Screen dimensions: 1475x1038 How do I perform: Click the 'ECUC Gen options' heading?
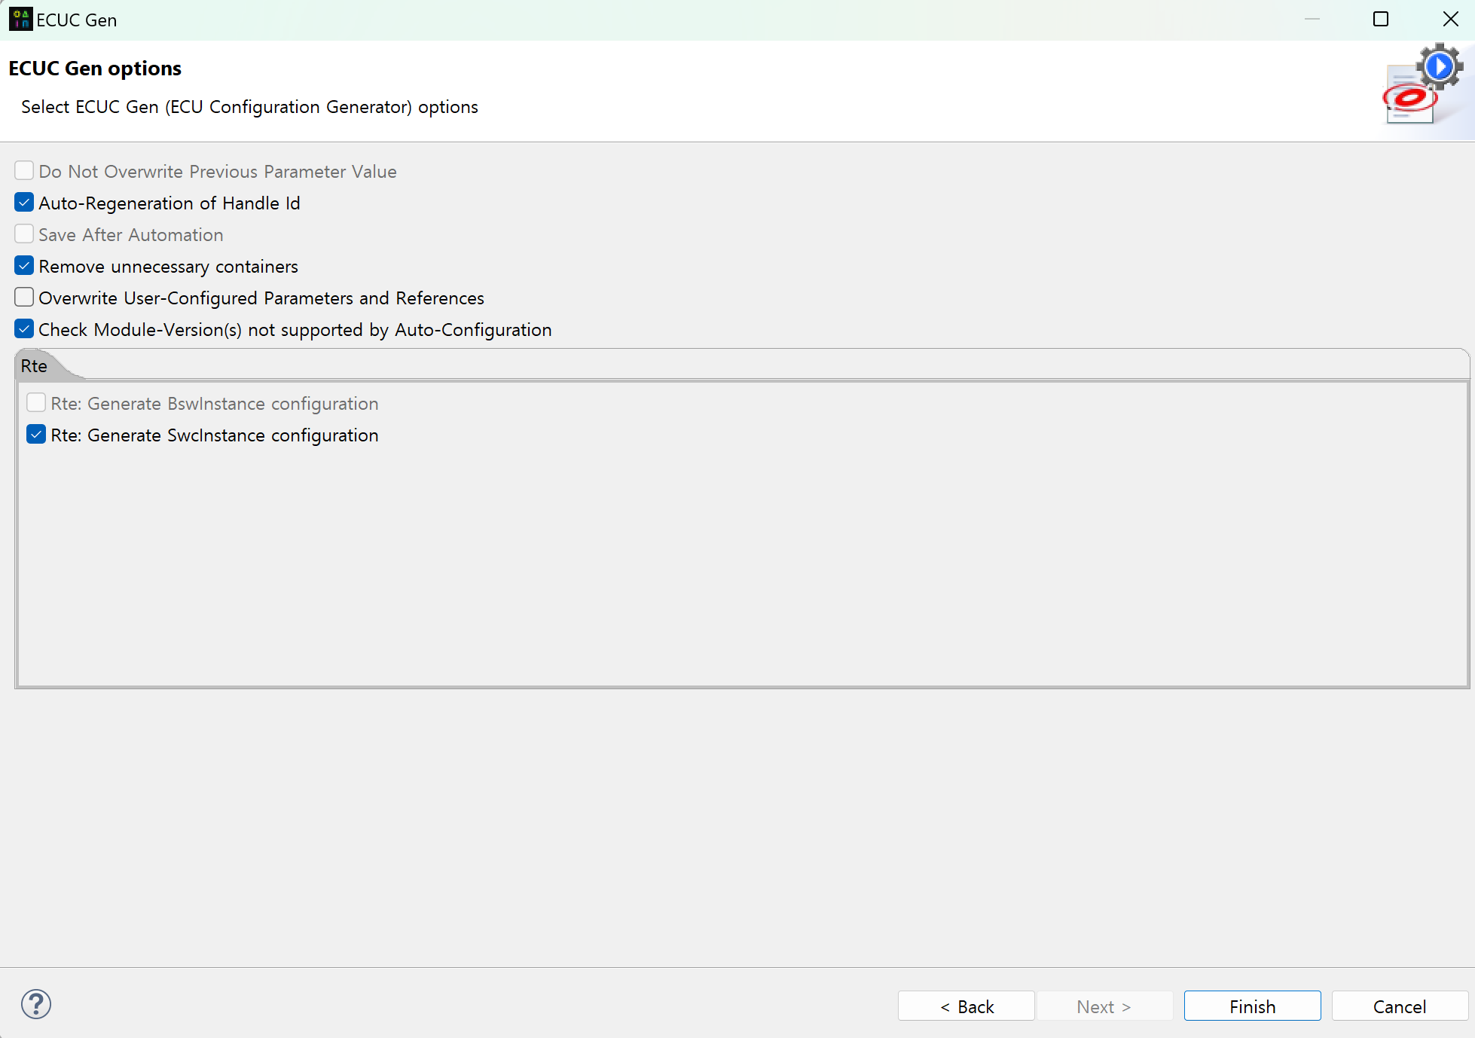95,69
